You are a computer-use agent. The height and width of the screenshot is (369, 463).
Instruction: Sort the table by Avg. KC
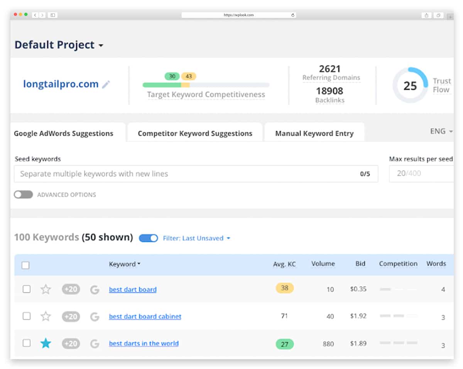point(284,264)
